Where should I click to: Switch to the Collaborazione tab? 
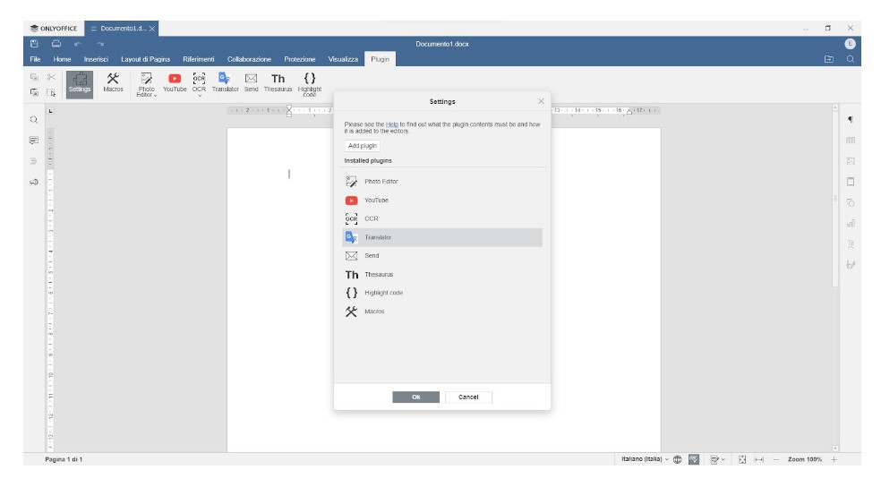(249, 59)
